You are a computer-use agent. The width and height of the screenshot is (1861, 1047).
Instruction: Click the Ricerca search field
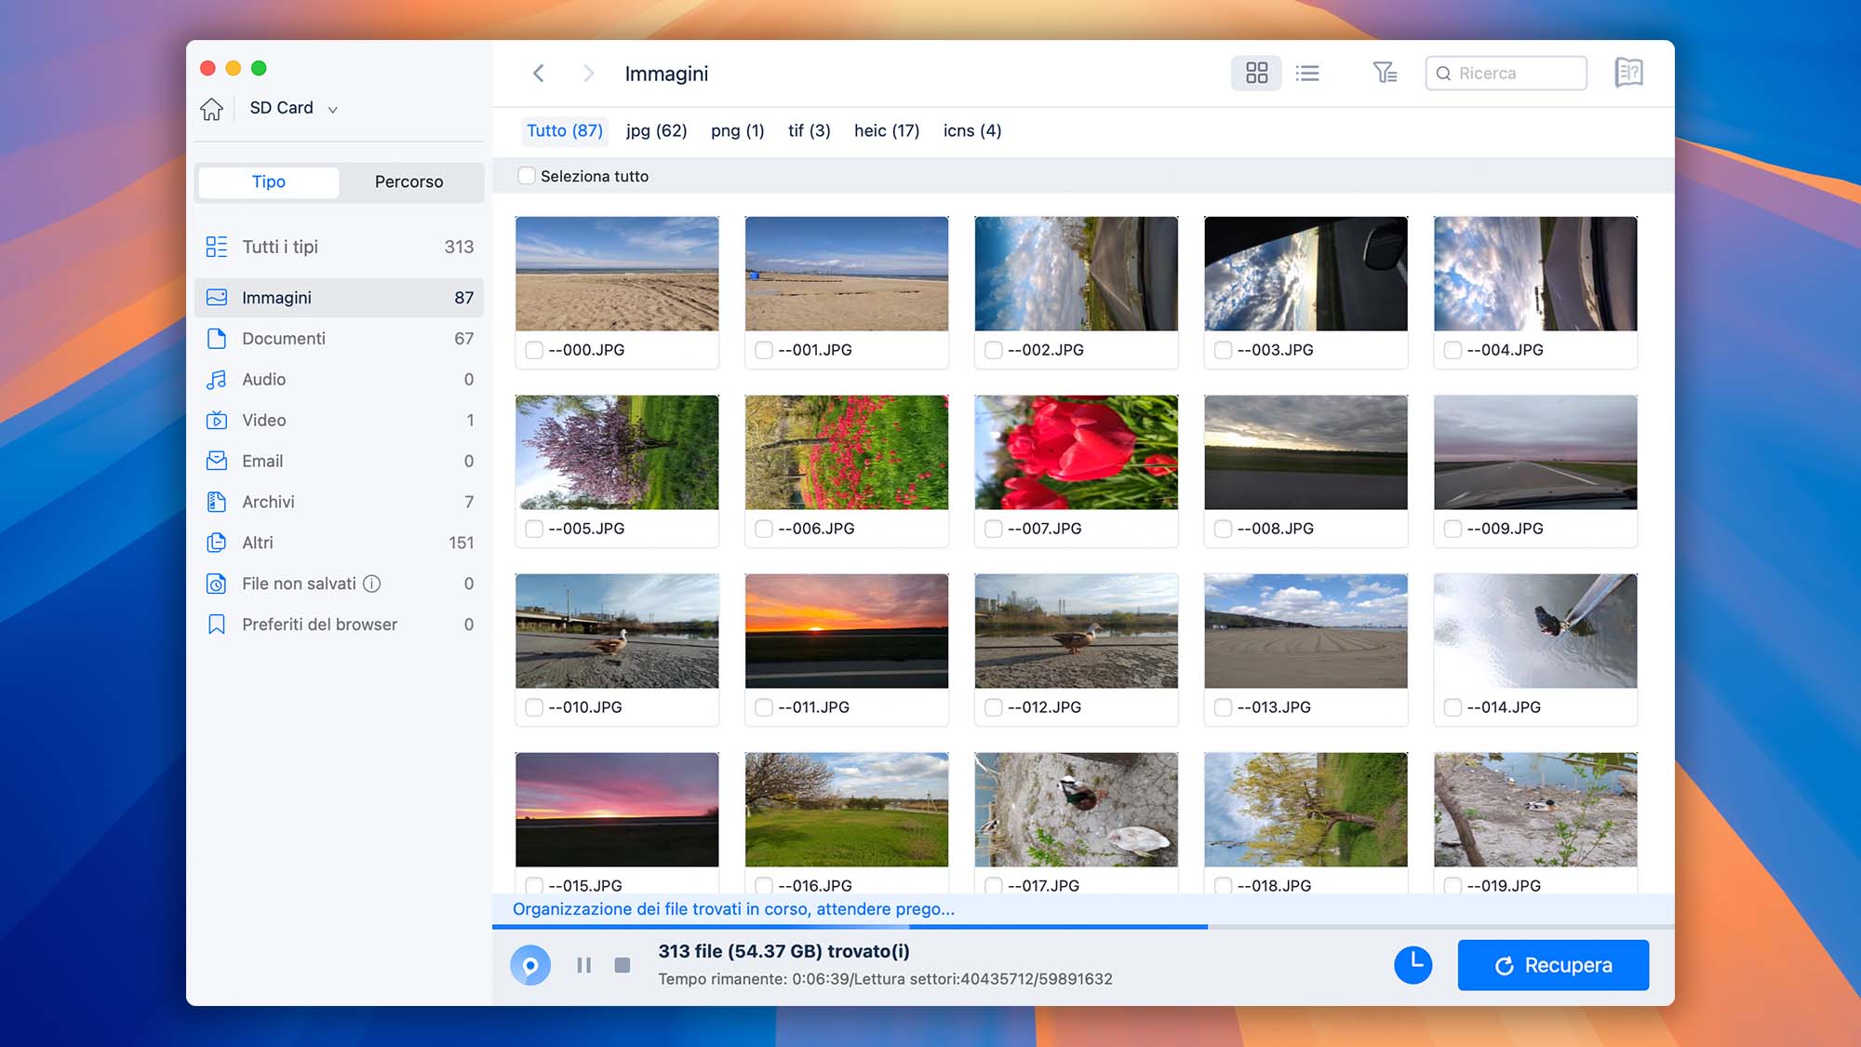pos(1506,73)
